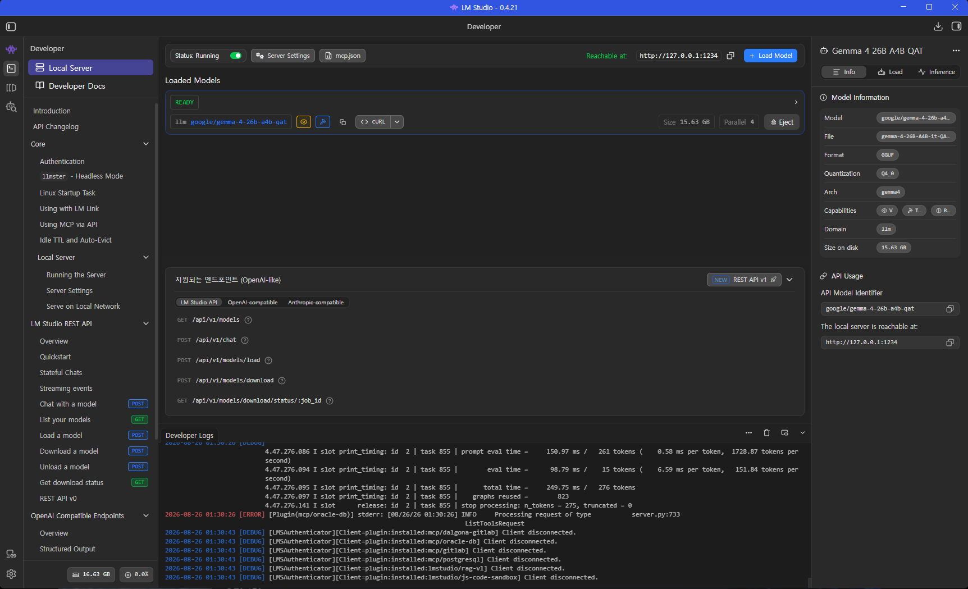The width and height of the screenshot is (968, 589).
Task: Collapse the OpenAI Compatible Endpoints section
Action: coord(146,515)
